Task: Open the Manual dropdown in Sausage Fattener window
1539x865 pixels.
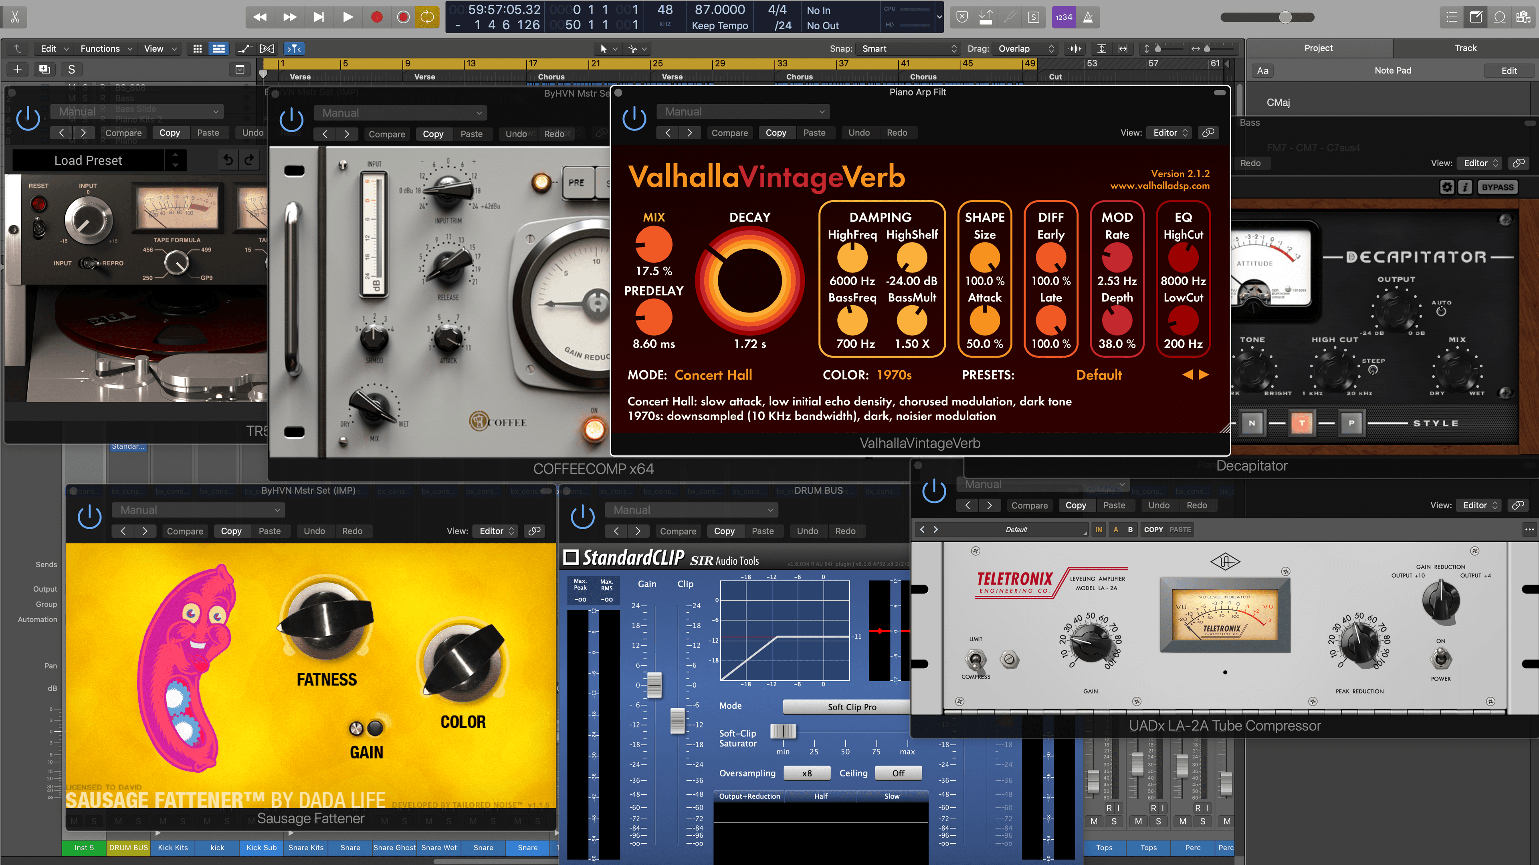Action: click(198, 510)
